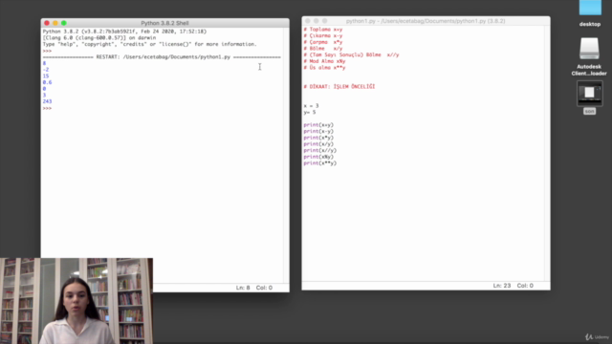Click 'Col: 0' in the editor status bar
The width and height of the screenshot is (612, 344).
coord(525,286)
